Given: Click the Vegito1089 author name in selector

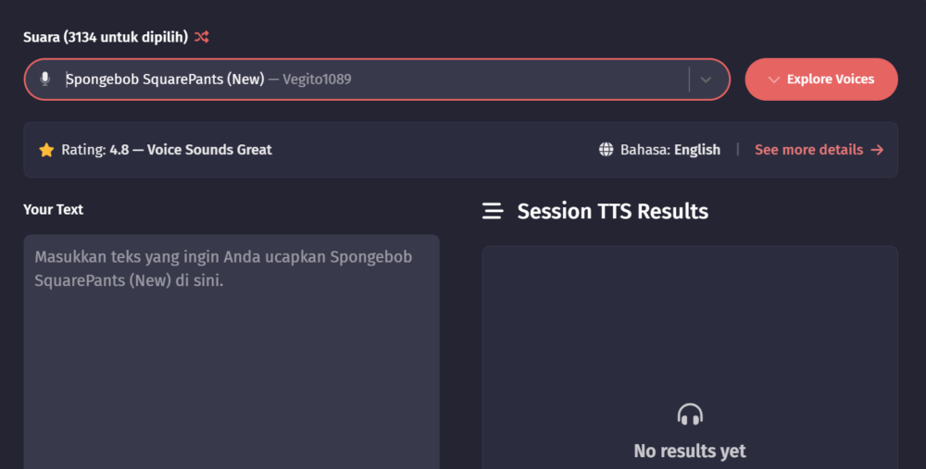Looking at the screenshot, I should click(x=317, y=80).
